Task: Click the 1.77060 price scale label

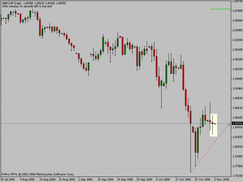Action: click(238, 166)
